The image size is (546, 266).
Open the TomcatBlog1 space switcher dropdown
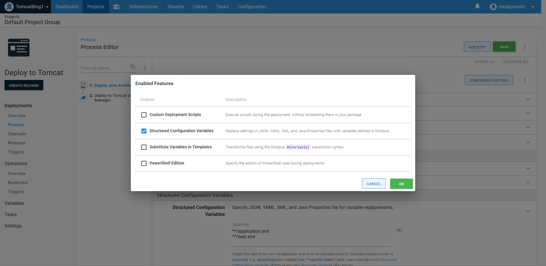pyautogui.click(x=47, y=7)
